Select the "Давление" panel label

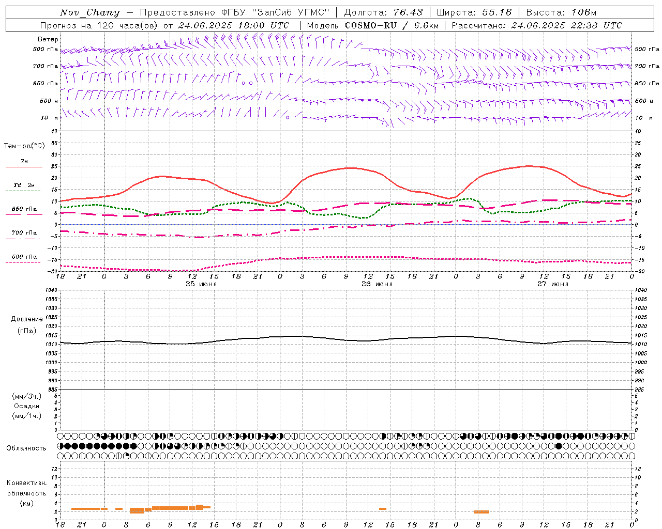click(x=27, y=319)
